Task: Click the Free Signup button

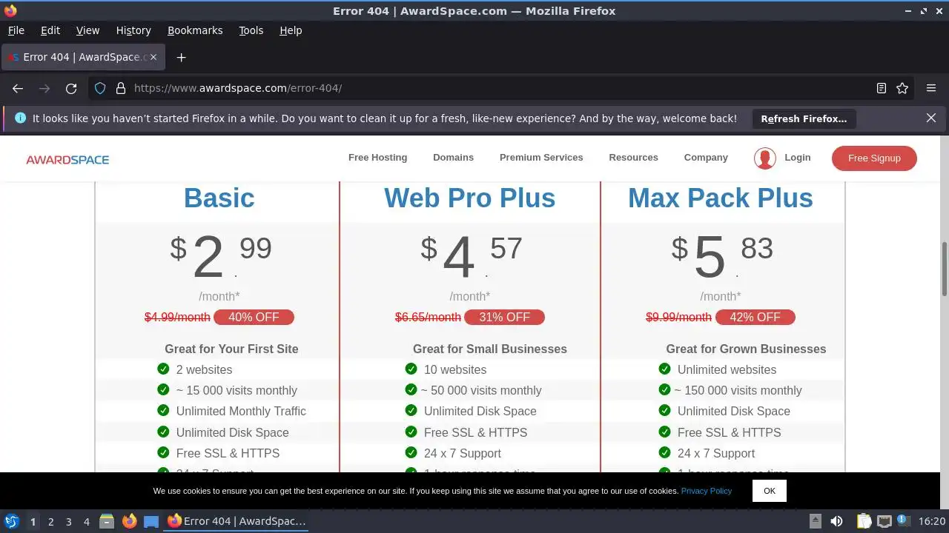Action: 874,158
